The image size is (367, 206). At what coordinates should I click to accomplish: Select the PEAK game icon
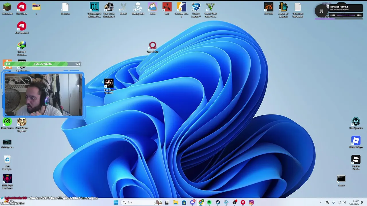pyautogui.click(x=153, y=9)
